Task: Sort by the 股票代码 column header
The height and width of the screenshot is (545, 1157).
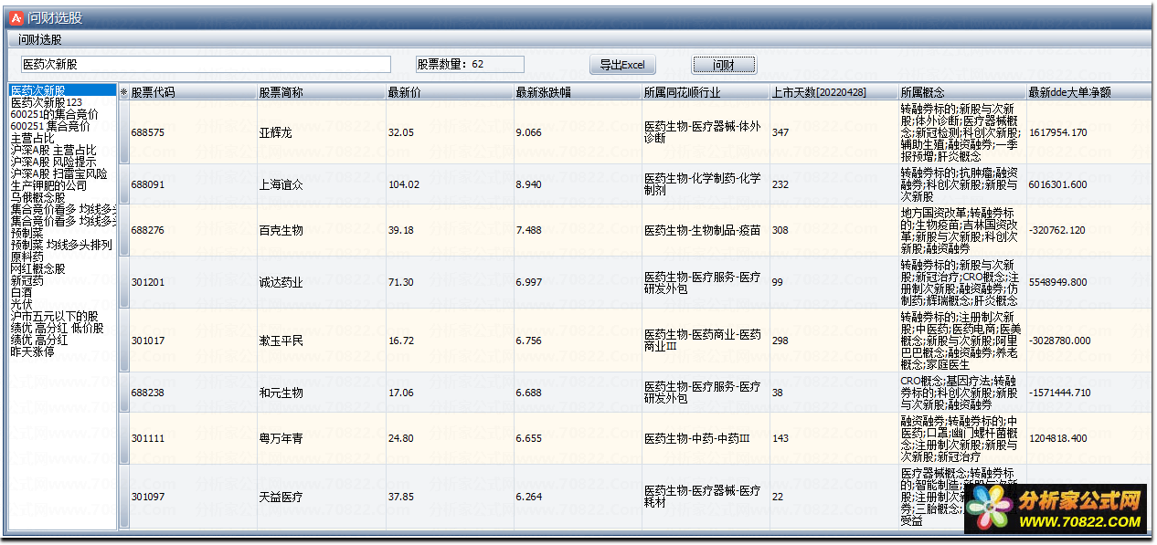Action: click(x=192, y=92)
